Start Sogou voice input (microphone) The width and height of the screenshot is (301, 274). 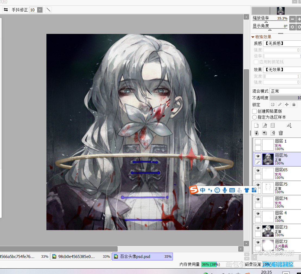[x=225, y=190]
